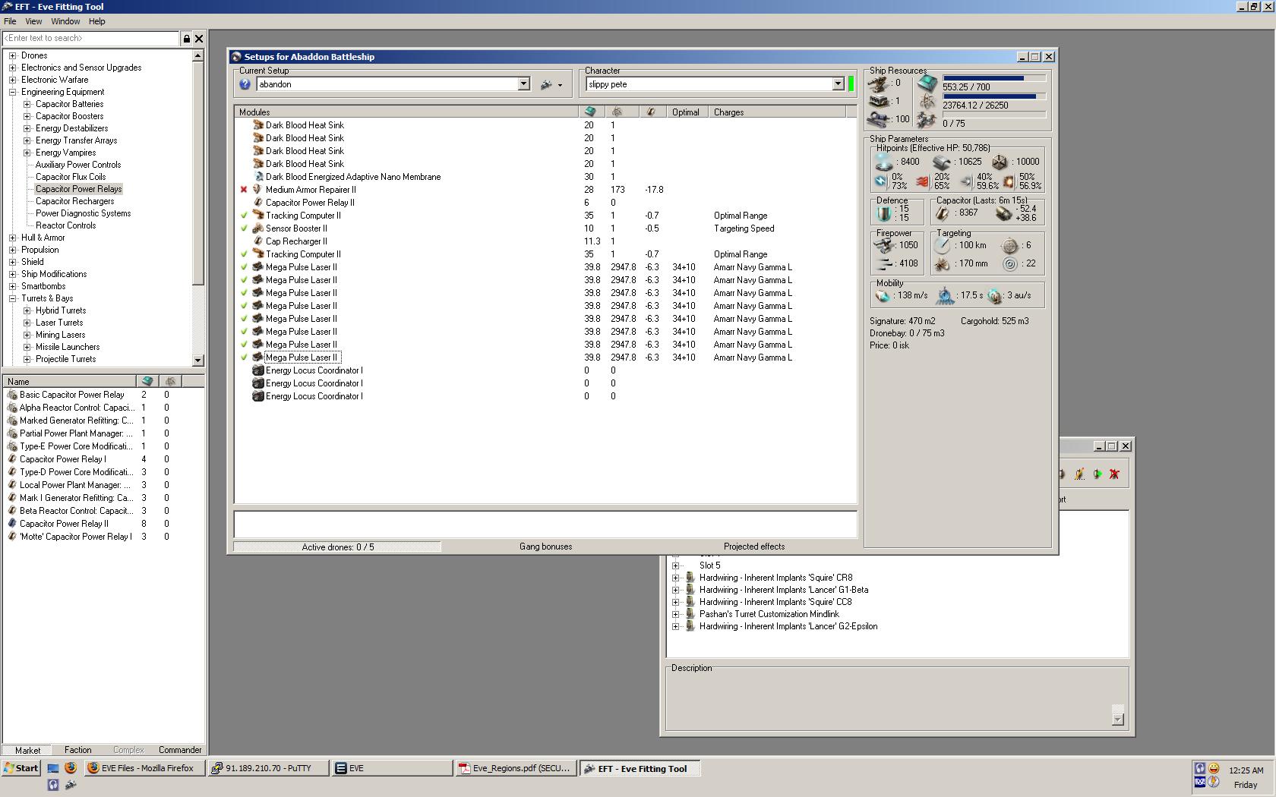This screenshot has width=1276, height=797.
Task: Click the drone bandwidth icon in Ship Resources
Action: pos(927,119)
